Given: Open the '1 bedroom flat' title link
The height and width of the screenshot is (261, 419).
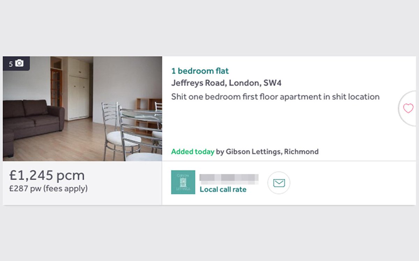Looking at the screenshot, I should pyautogui.click(x=200, y=71).
